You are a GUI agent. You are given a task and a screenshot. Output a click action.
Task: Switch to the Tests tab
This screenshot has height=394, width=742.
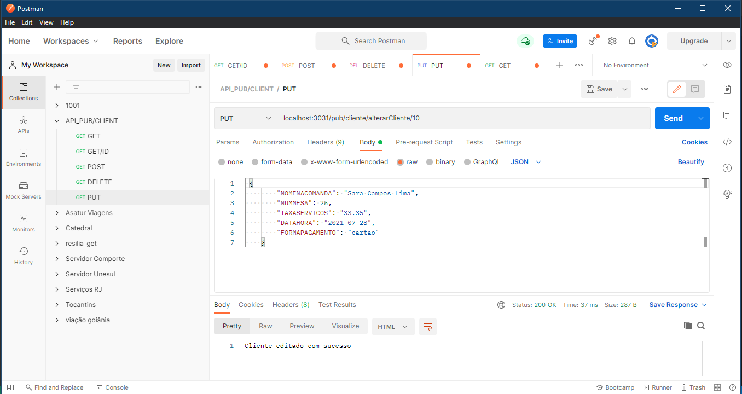tap(474, 142)
